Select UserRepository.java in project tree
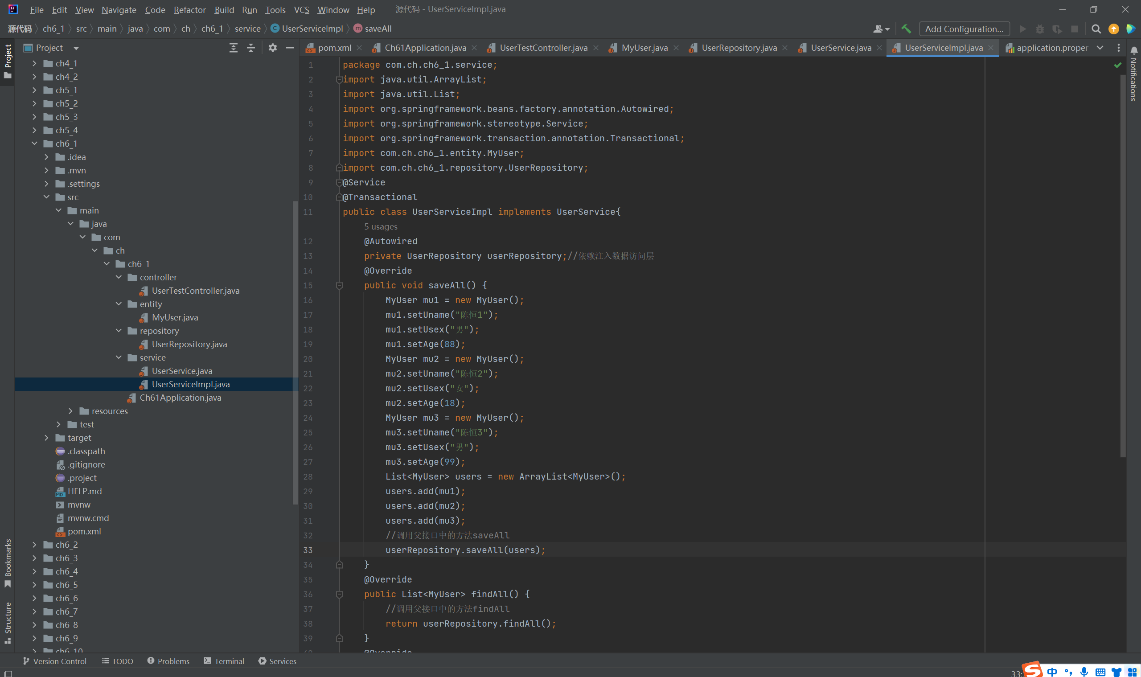The height and width of the screenshot is (677, 1141). (x=189, y=344)
